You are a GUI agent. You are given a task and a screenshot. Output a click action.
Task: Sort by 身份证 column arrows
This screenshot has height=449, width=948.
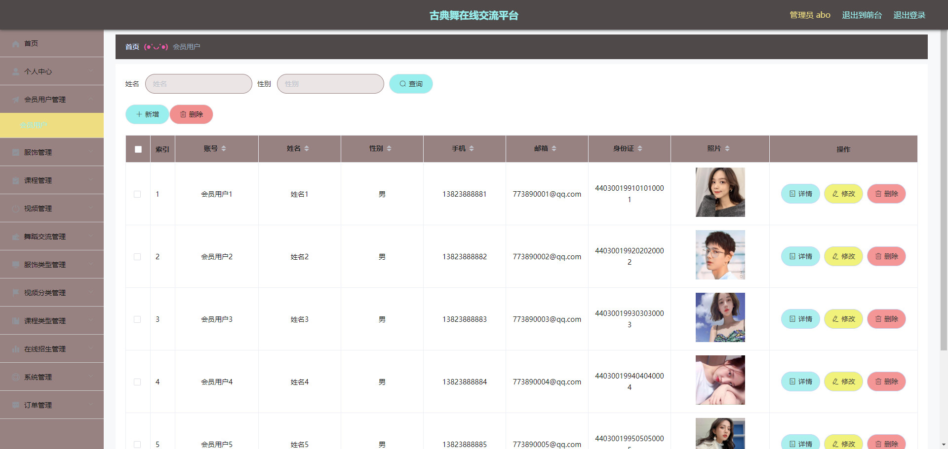pos(640,148)
